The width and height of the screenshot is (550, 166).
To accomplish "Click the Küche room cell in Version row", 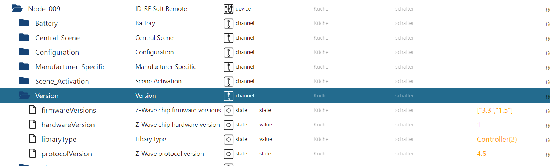I will click(x=321, y=96).
